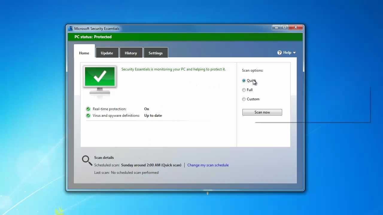Select the Full scan radio button
The image size is (383, 215).
244,90
